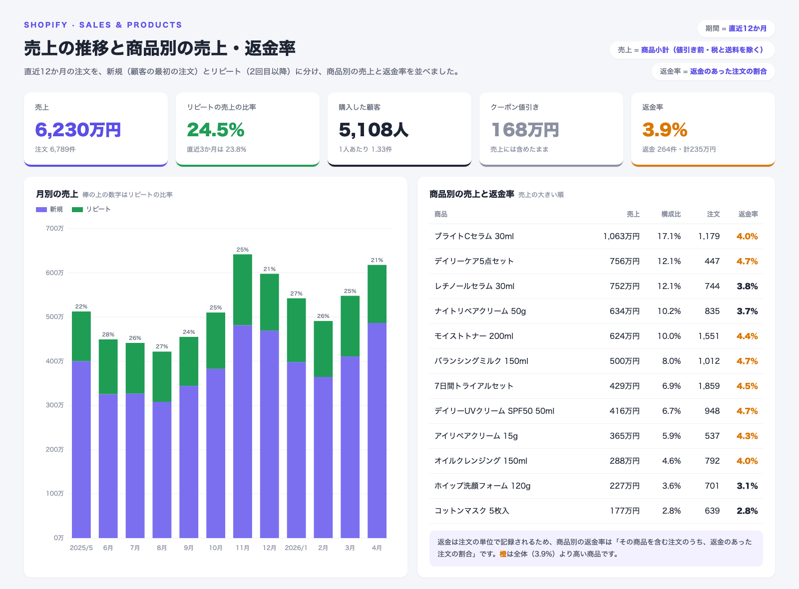Image resolution: width=799 pixels, height=589 pixels.
Task: Select the オイルクレンジング 150ml row
Action: pyautogui.click(x=596, y=461)
